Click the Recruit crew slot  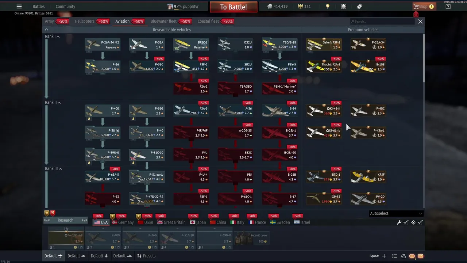click(x=251, y=238)
